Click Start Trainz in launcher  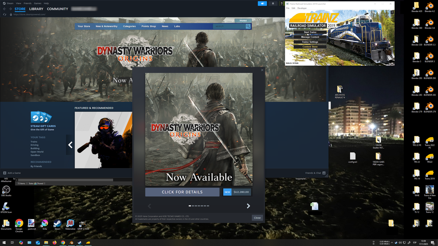click(x=310, y=32)
